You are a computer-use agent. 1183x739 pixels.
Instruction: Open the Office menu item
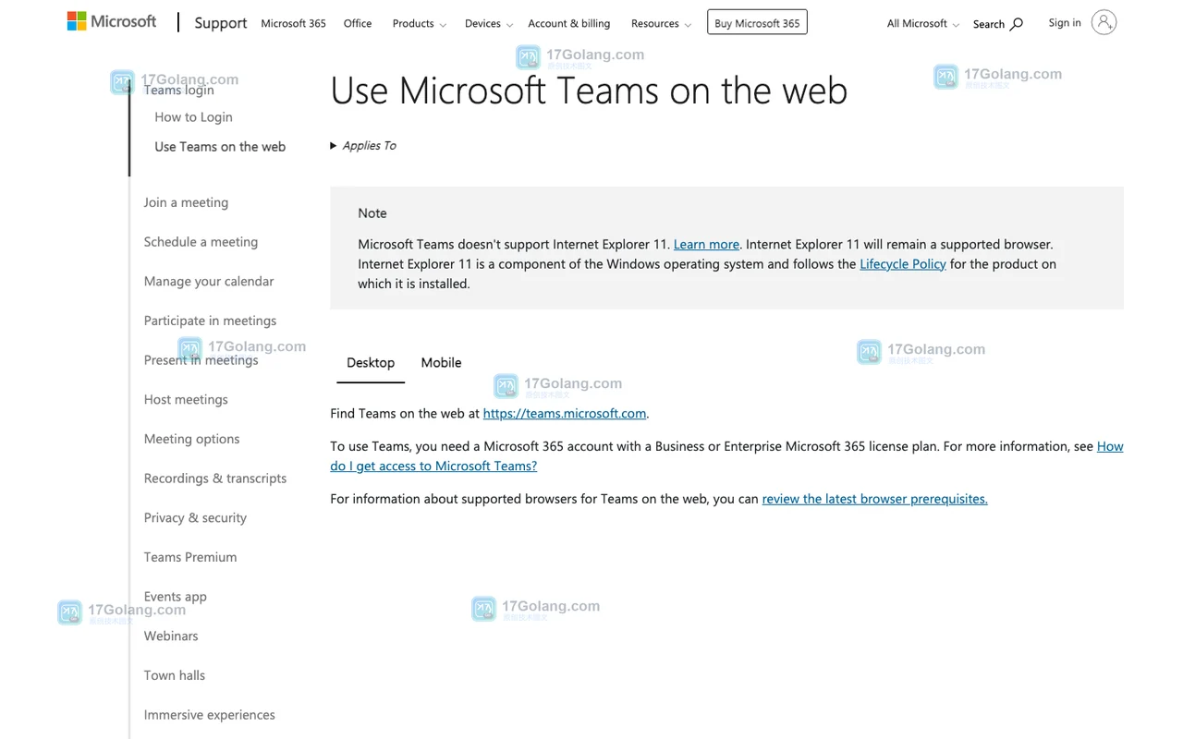tap(358, 24)
